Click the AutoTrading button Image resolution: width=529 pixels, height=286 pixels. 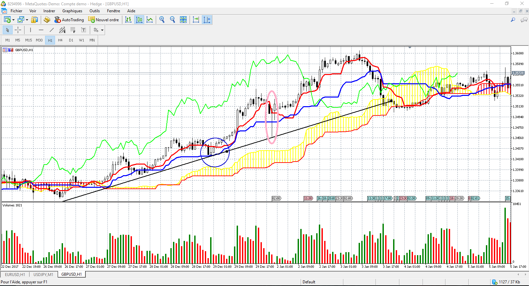[x=69, y=20]
